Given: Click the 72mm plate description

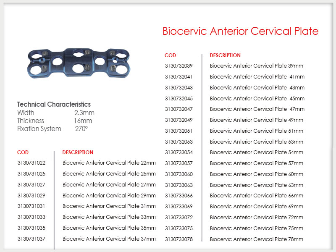Looking at the screenshot, I should [257, 218].
